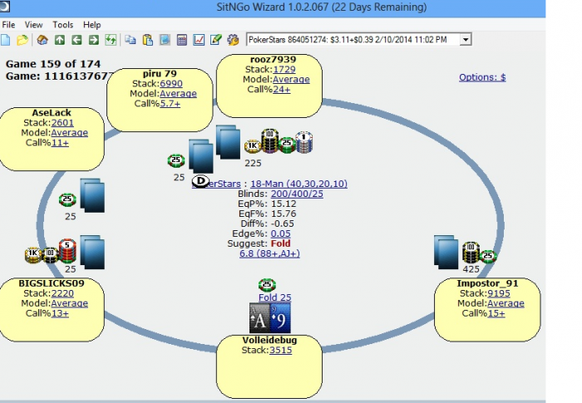
Task: Go to previous hand with left arrow icon
Action: click(76, 40)
